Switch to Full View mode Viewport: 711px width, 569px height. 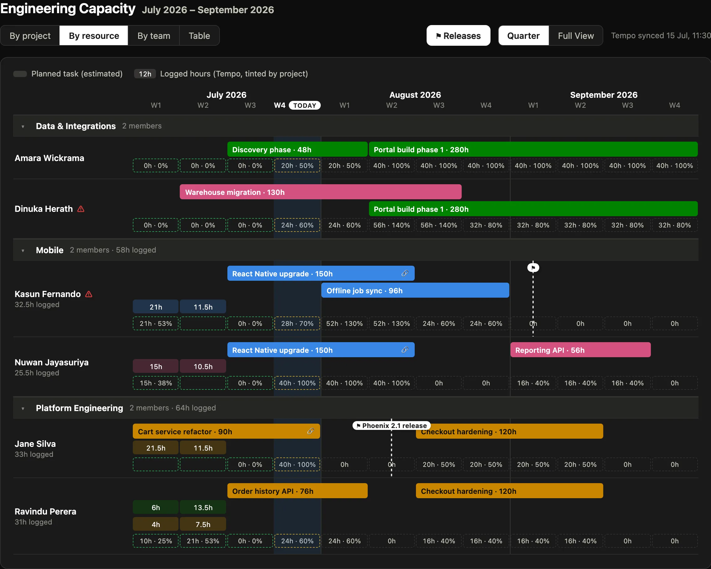pyautogui.click(x=575, y=36)
